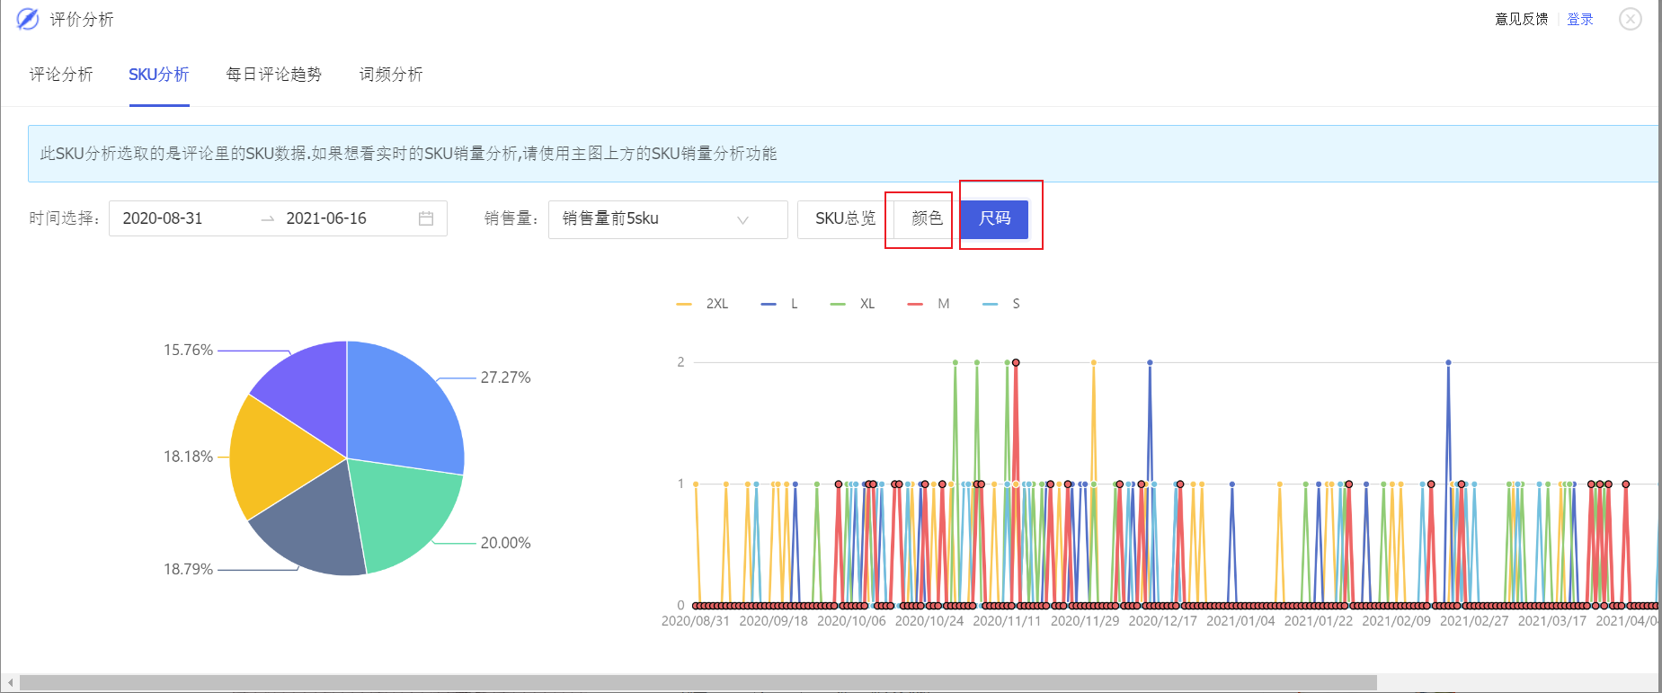Screen dimensions: 1662x693
Task: Open the 每日评论趋势 tab
Action: pos(273,75)
